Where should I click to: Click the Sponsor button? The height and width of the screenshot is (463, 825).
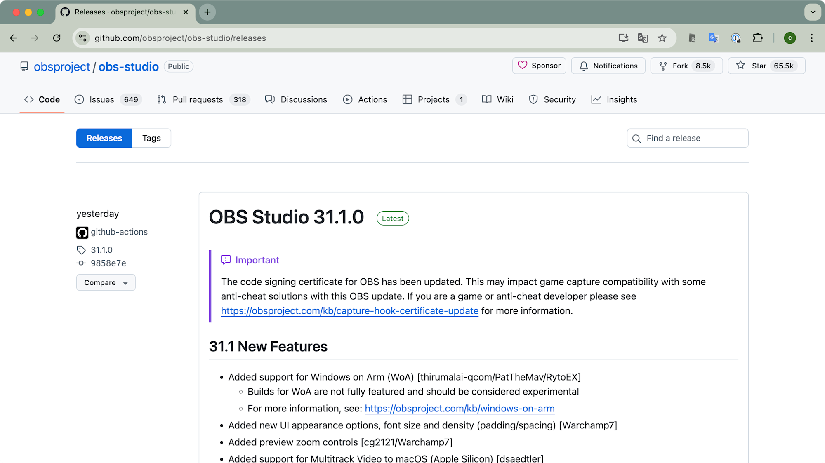[539, 66]
